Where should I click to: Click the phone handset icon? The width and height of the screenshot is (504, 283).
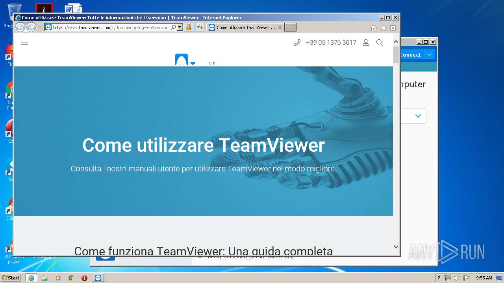(297, 42)
